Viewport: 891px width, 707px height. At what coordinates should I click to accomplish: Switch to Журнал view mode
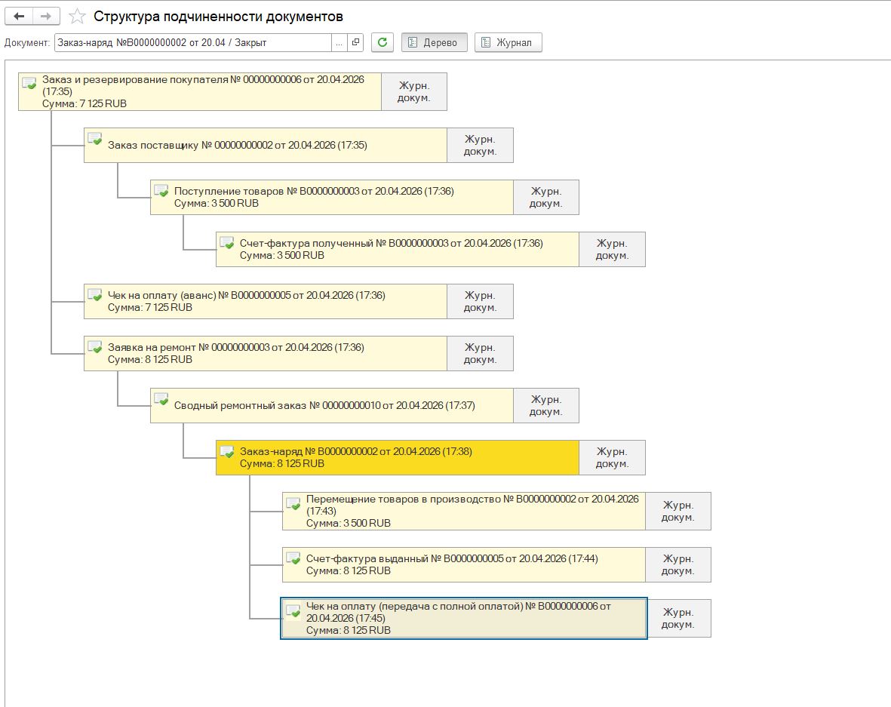click(x=508, y=42)
